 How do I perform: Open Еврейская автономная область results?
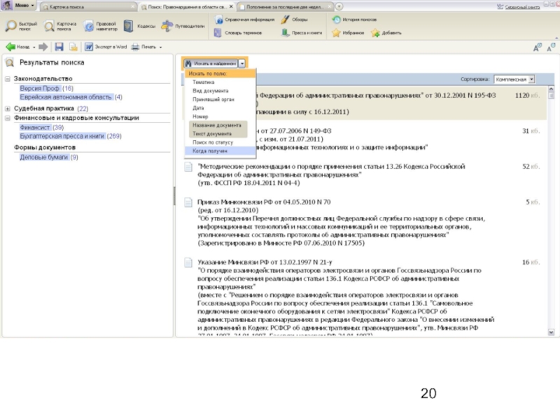point(66,97)
